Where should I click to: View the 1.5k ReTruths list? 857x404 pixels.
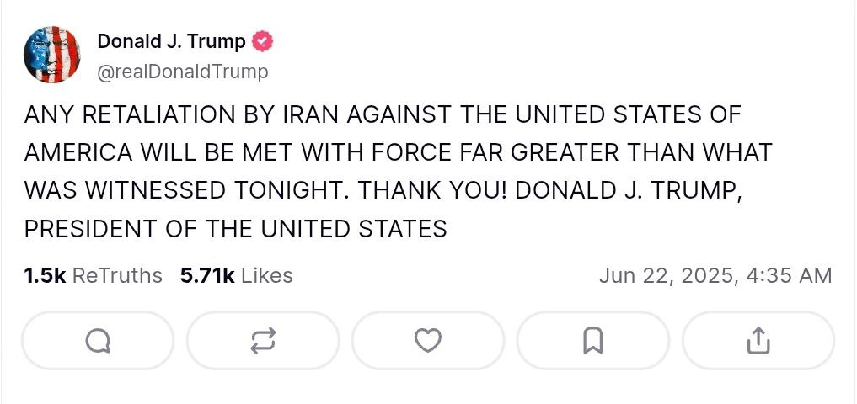[94, 275]
